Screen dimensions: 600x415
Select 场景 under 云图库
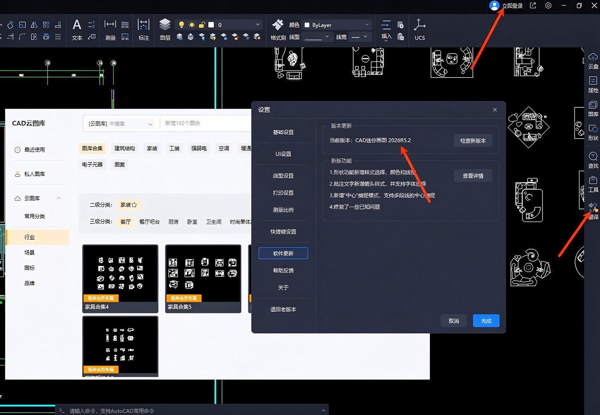pyautogui.click(x=30, y=252)
